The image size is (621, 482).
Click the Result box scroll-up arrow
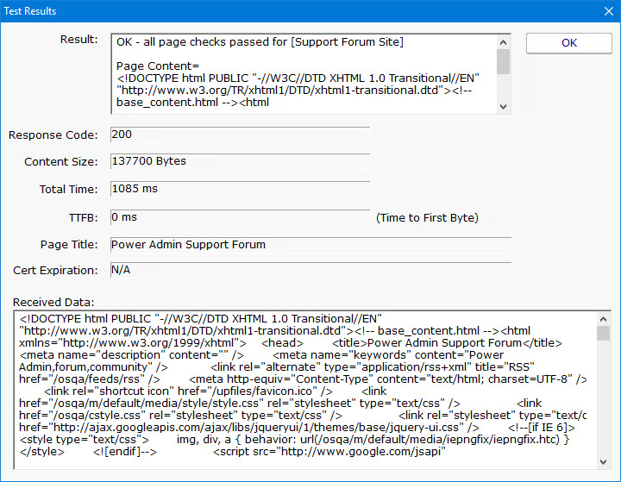click(x=503, y=41)
